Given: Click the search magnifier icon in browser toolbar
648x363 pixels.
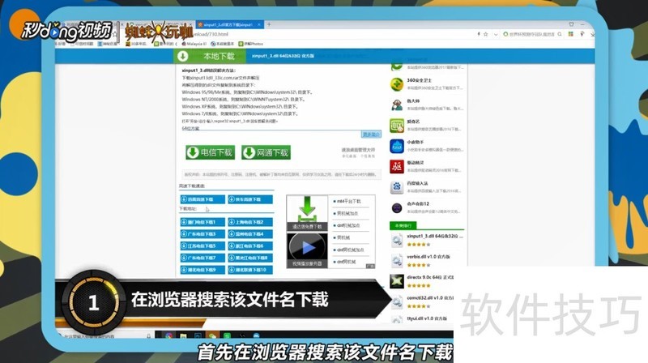Looking at the screenshot, I should click(x=560, y=34).
